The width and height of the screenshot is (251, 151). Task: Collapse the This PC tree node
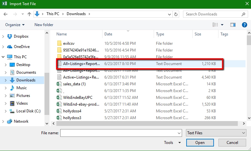point(4,57)
